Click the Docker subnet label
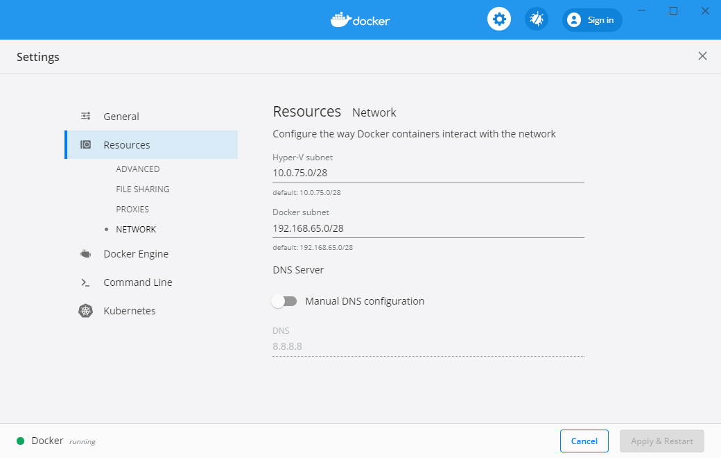The height and width of the screenshot is (458, 721). [x=301, y=212]
